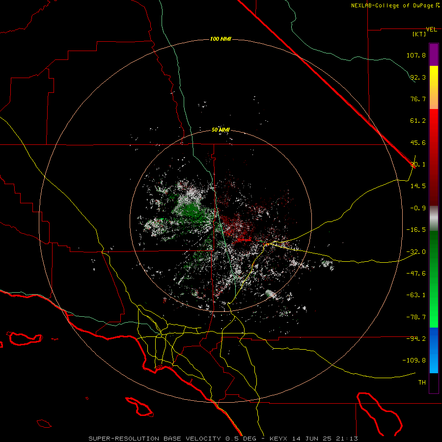Select the -109.8 scale value
Image resolution: width=442 pixels, height=442 pixels.
click(x=414, y=360)
